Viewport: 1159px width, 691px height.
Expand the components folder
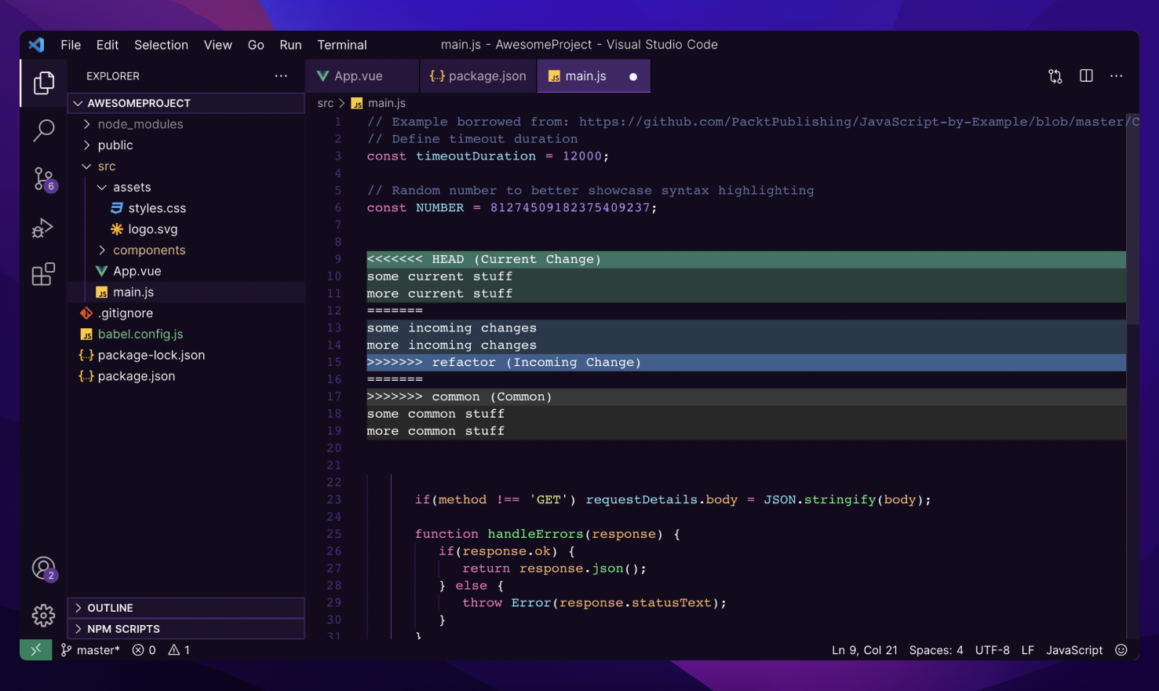(186, 250)
